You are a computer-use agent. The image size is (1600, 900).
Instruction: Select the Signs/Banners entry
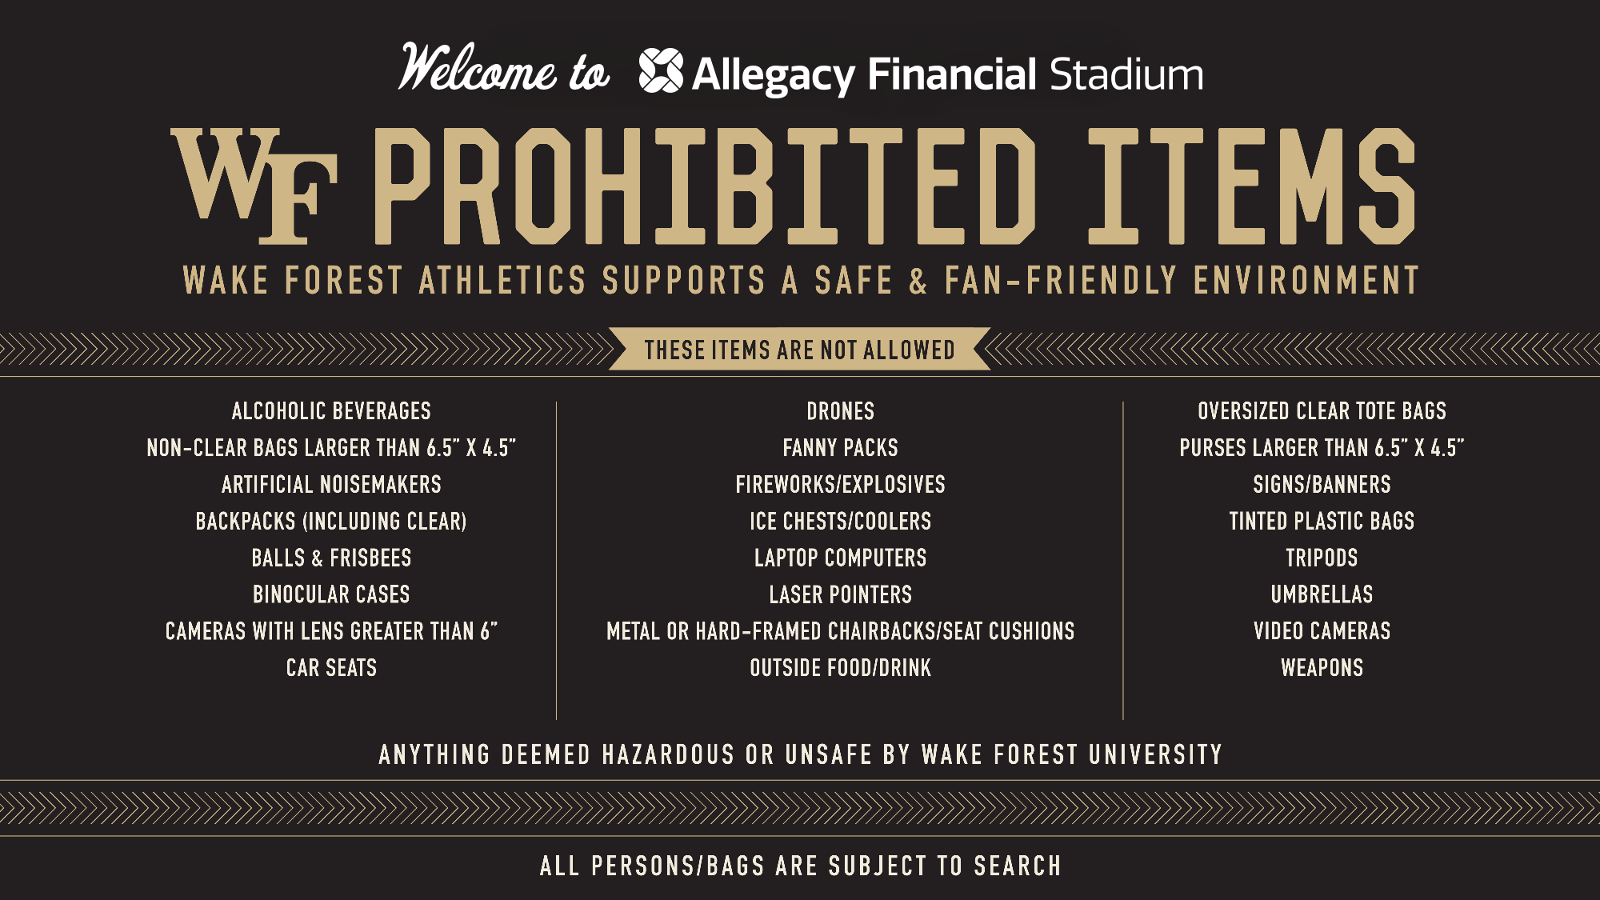point(1322,485)
